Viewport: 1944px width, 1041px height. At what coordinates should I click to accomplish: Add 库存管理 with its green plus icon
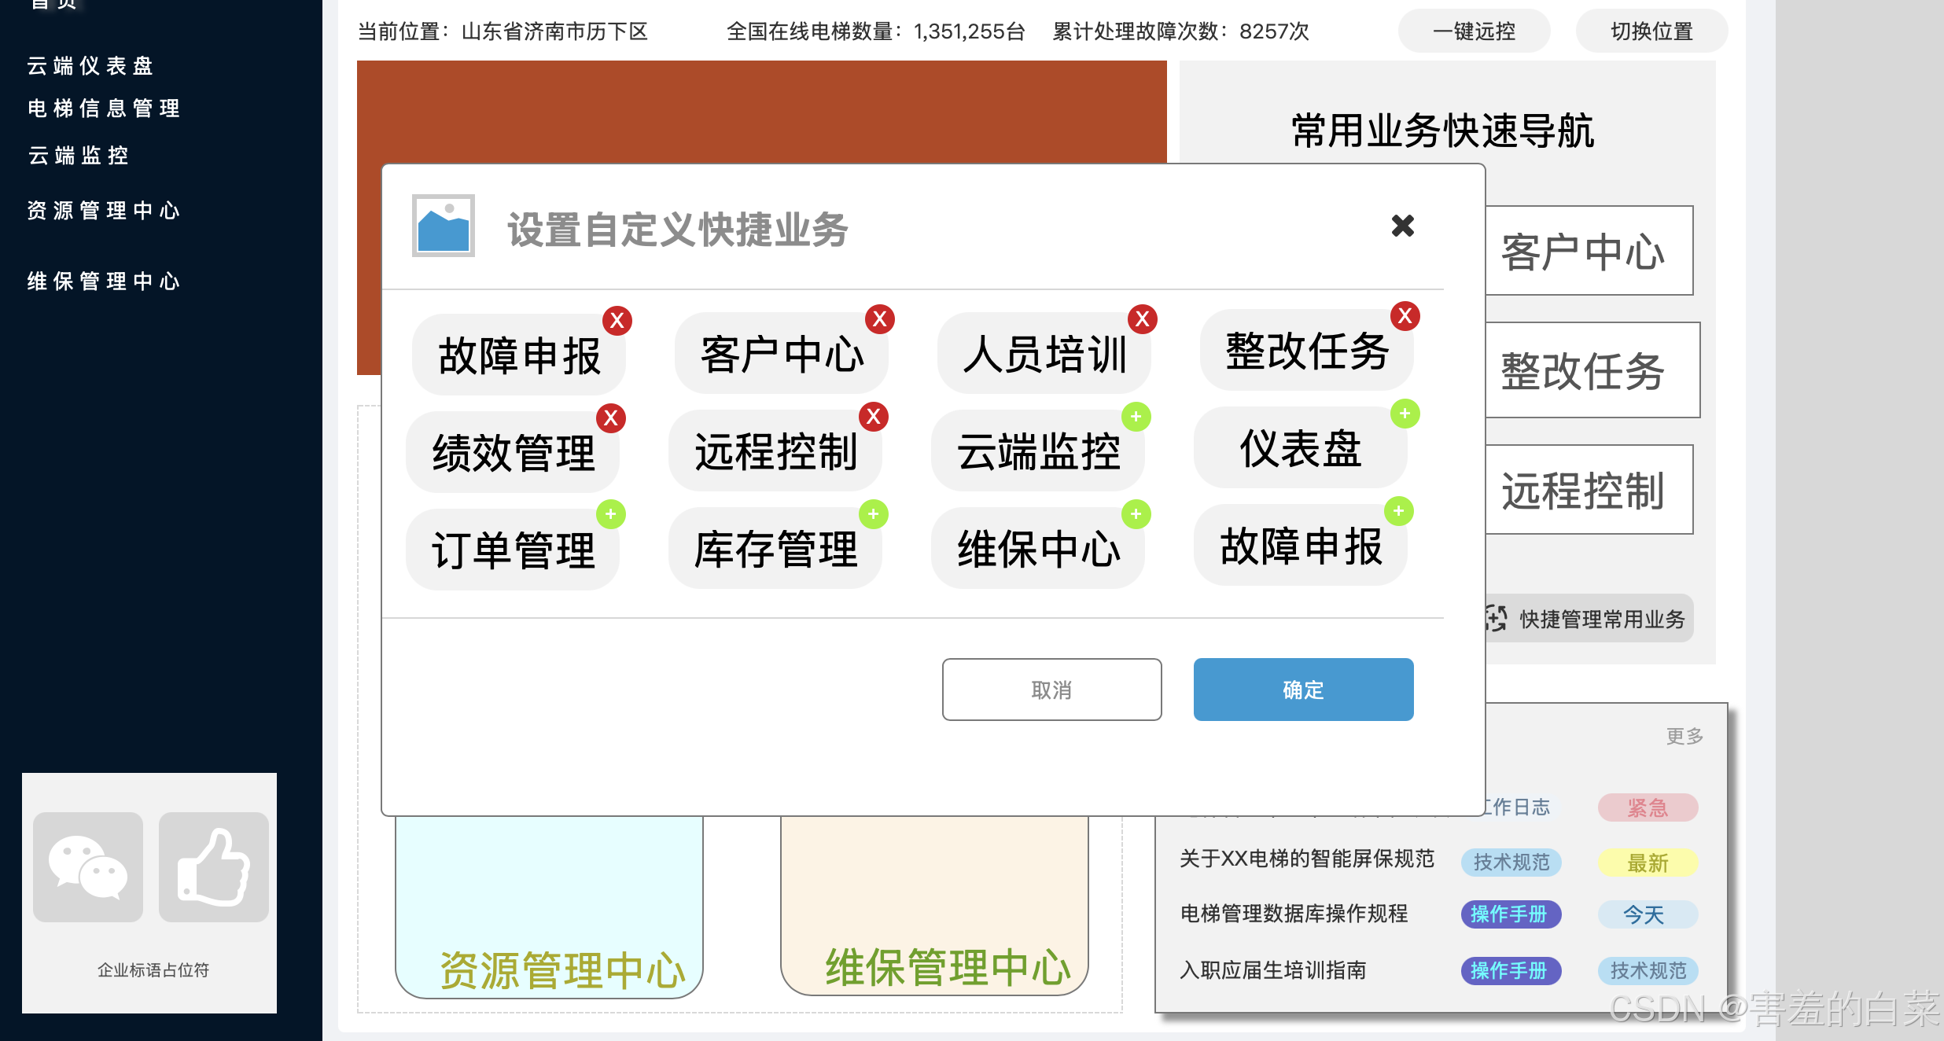(x=873, y=514)
